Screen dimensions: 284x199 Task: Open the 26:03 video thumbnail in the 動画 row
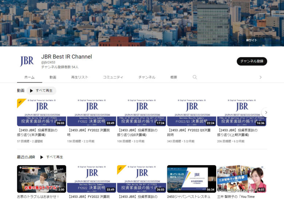pyautogui.click(x=42, y=112)
